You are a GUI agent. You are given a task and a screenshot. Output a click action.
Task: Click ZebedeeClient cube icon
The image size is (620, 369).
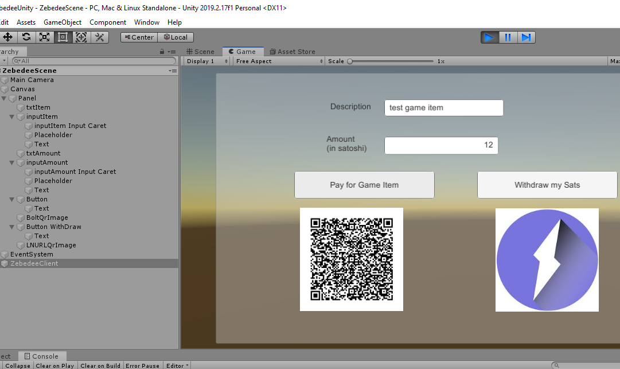point(5,263)
